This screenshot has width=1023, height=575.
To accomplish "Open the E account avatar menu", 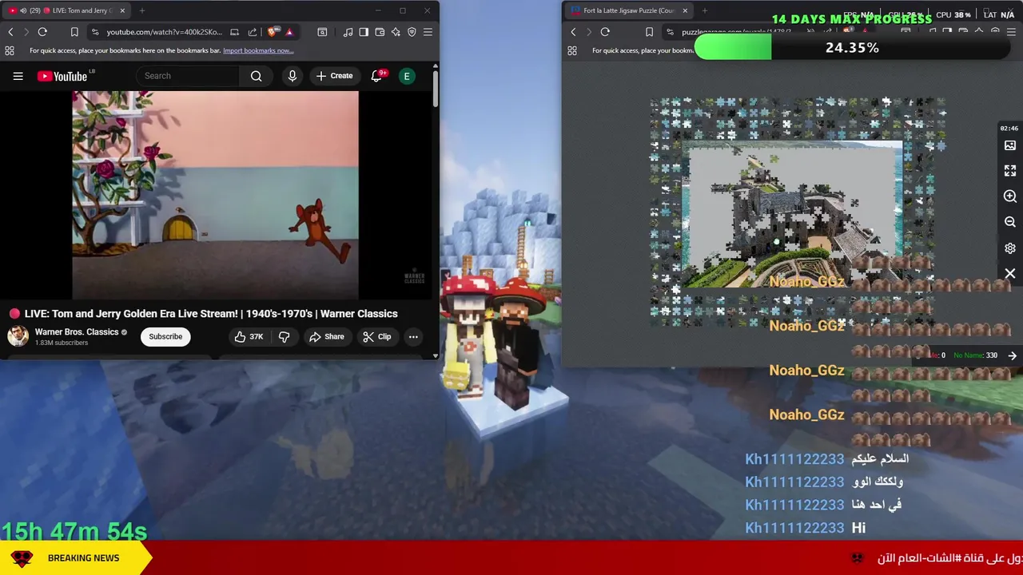I will click(407, 76).
